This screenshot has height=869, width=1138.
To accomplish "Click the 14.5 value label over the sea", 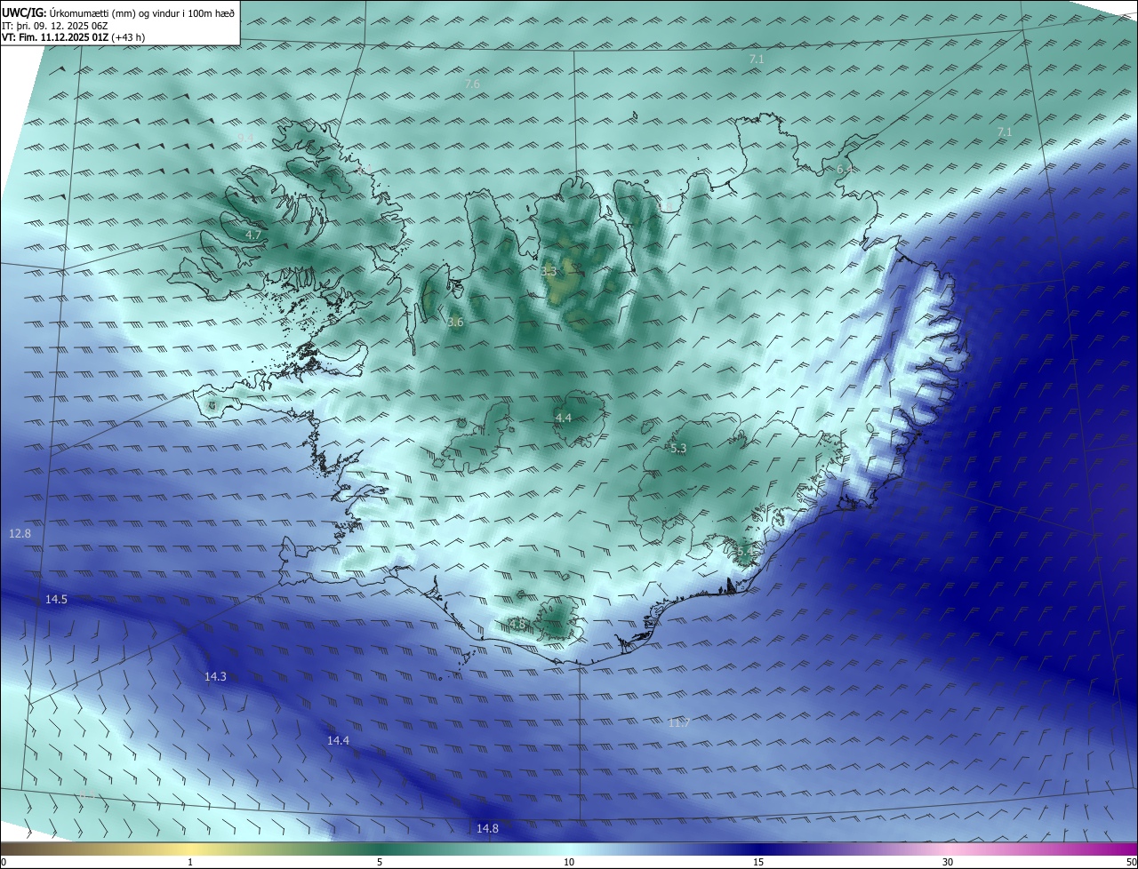I will (56, 600).
